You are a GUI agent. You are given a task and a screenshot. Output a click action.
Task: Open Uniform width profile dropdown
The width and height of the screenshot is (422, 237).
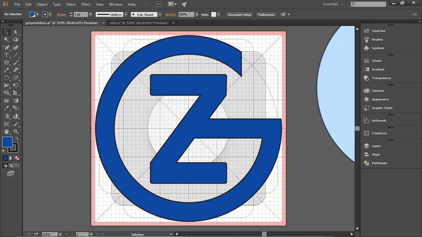tap(126, 14)
